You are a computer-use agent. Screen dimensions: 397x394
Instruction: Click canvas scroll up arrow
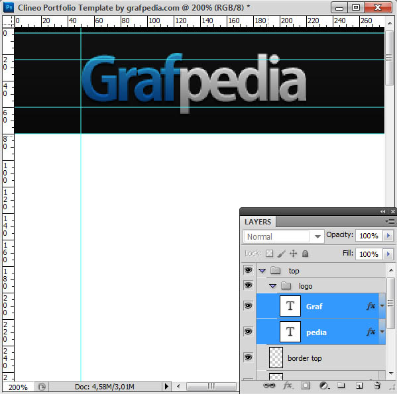[390, 23]
